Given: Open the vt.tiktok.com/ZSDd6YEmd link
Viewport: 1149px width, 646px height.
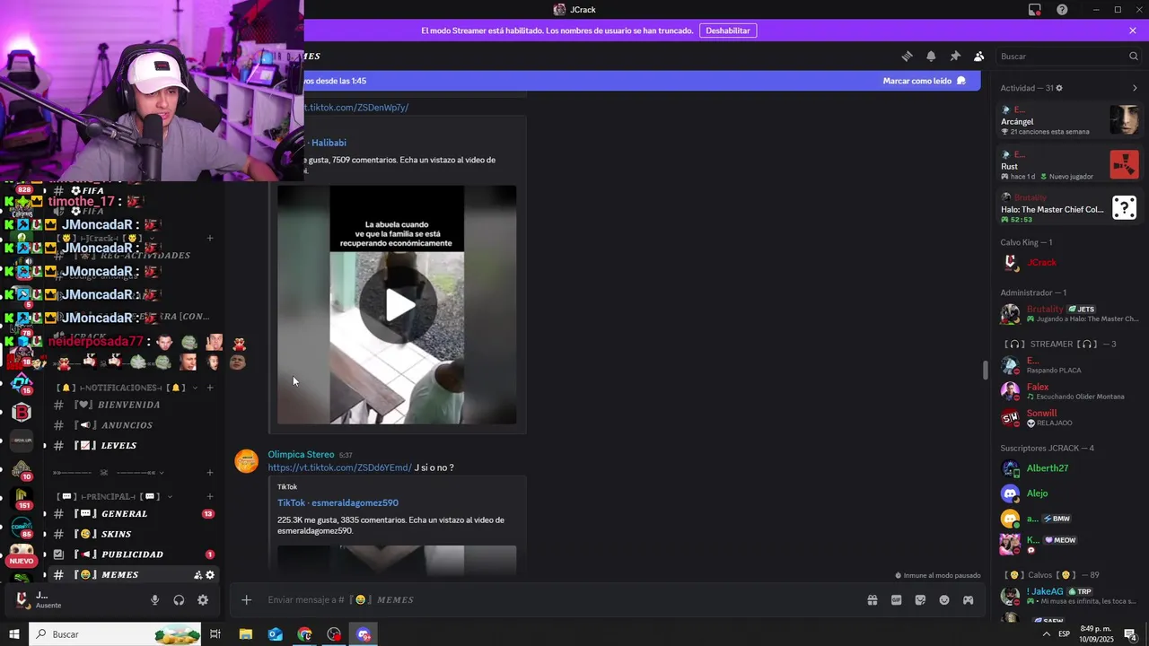Looking at the screenshot, I should [339, 467].
